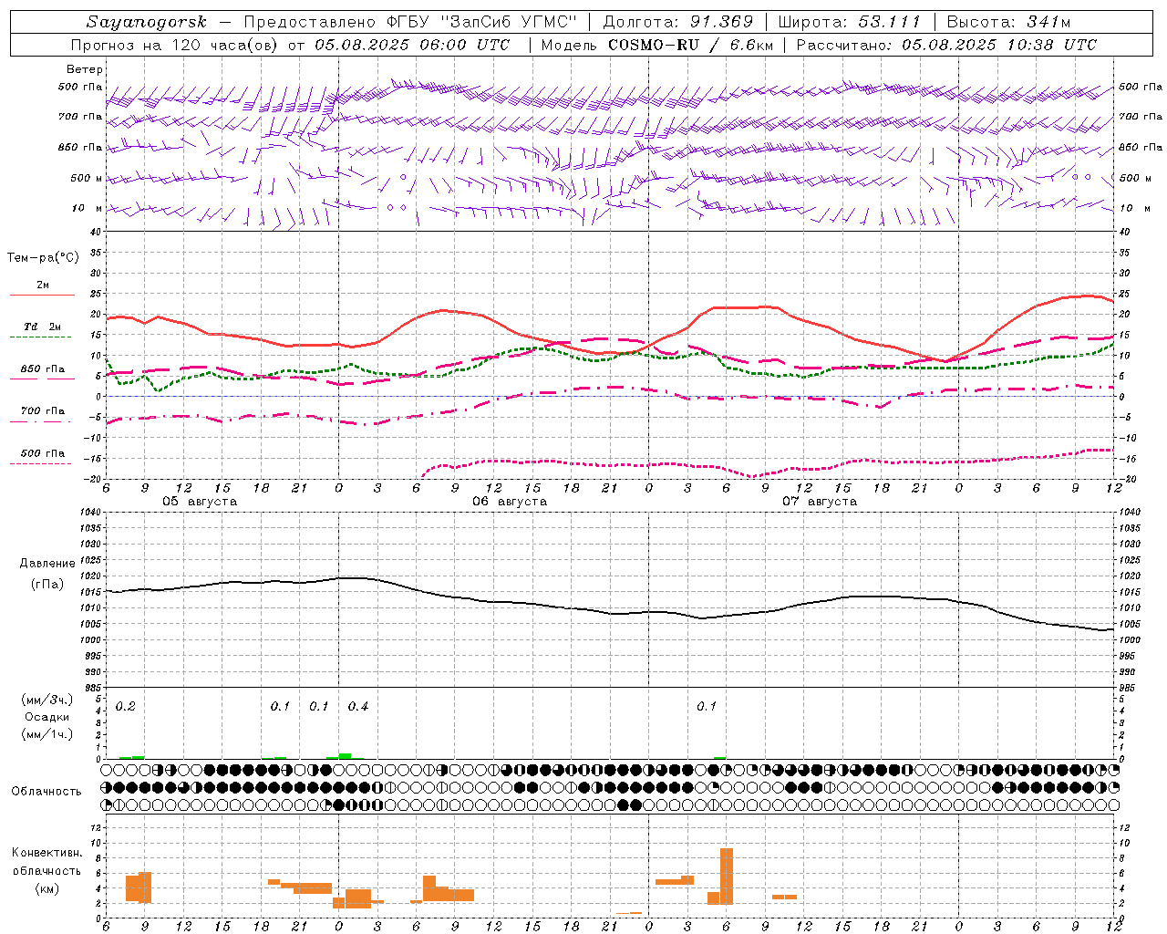Click the "(мм/3ч.)" precipitation unit label
Screen dimensions: 1167x934
47,700
